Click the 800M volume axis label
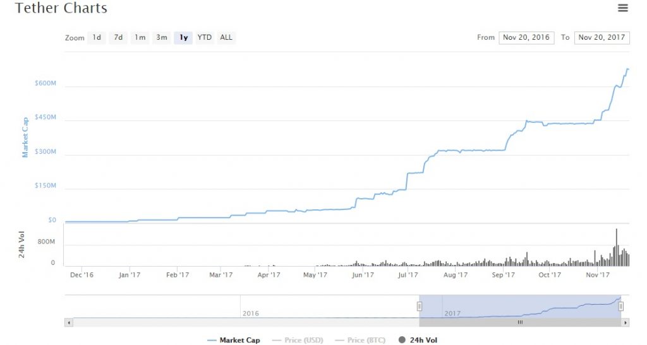 46,242
